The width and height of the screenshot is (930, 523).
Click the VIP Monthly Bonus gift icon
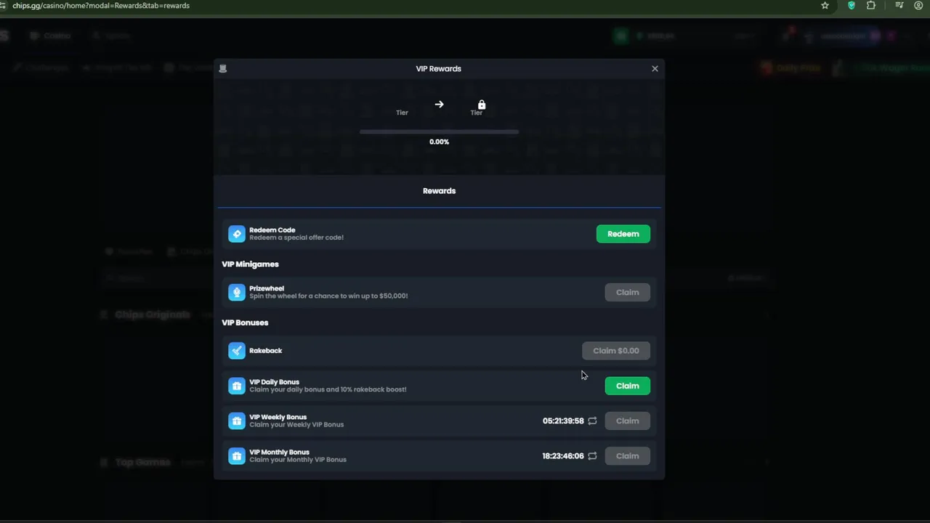[237, 456]
